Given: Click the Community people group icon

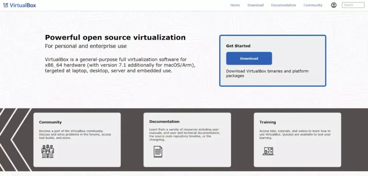Looking at the screenshot, I should [48, 151].
